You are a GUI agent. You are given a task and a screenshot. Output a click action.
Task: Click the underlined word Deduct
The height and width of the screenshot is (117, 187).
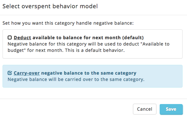tap(22, 38)
